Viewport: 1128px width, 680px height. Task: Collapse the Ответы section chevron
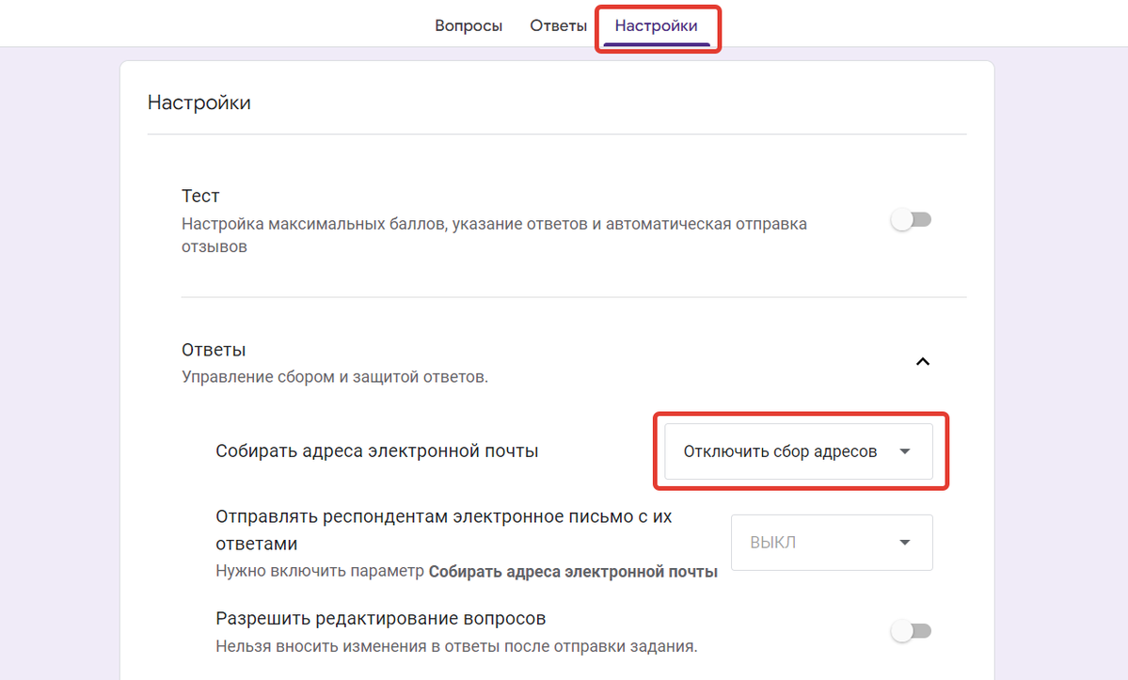tap(922, 361)
